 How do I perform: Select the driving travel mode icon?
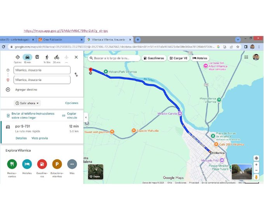[27, 57]
